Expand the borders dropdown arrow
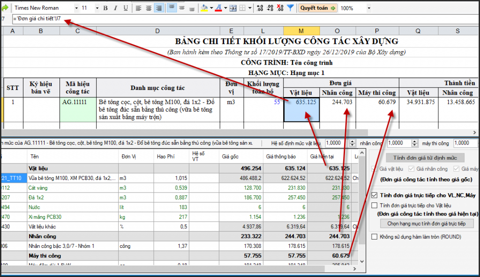 coord(250,8)
